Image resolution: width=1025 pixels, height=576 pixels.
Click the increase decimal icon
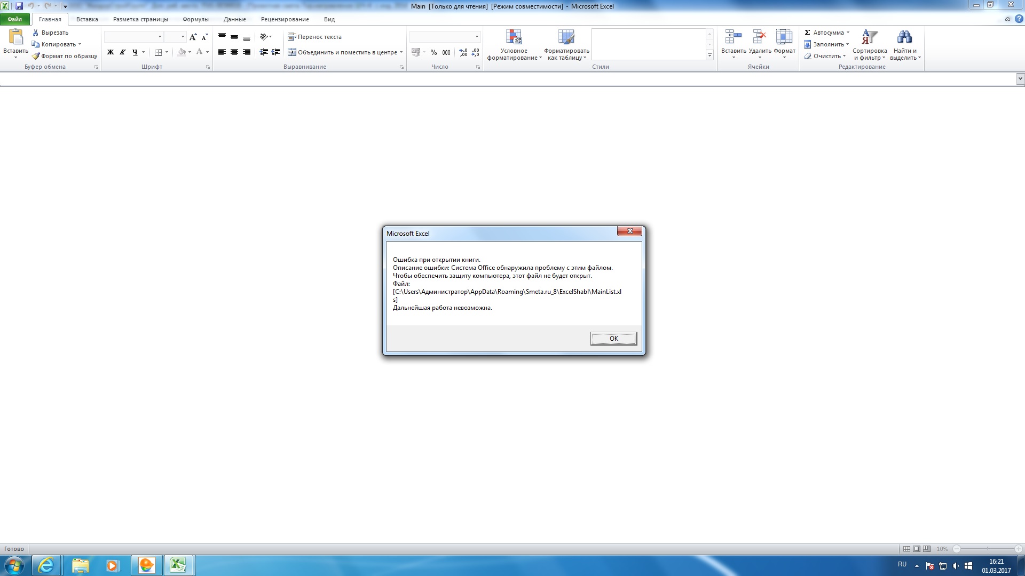[x=463, y=52]
